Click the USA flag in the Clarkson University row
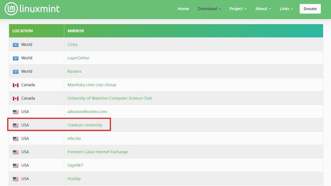Image resolution: width=331 pixels, height=186 pixels. 16,125
